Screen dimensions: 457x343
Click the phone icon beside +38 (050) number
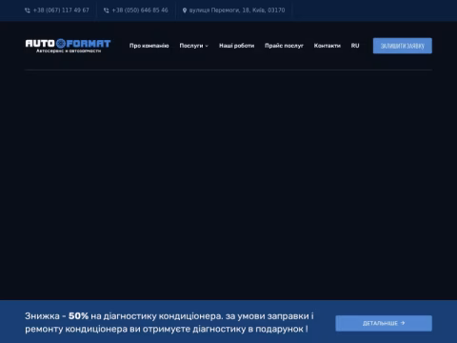[107, 10]
